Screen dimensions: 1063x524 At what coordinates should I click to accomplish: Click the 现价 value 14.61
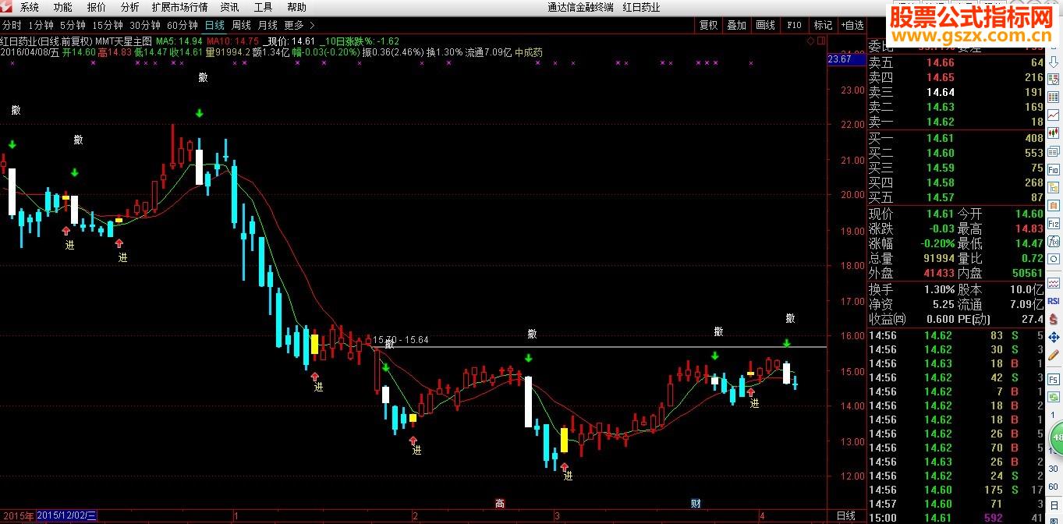(x=940, y=214)
